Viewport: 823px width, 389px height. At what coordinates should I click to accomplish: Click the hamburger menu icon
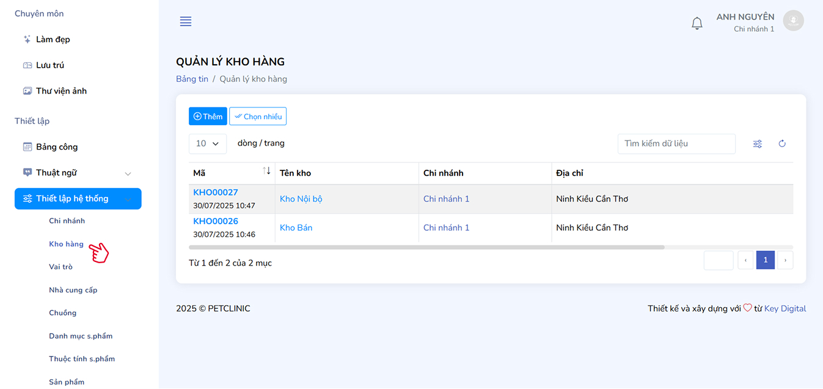(186, 21)
